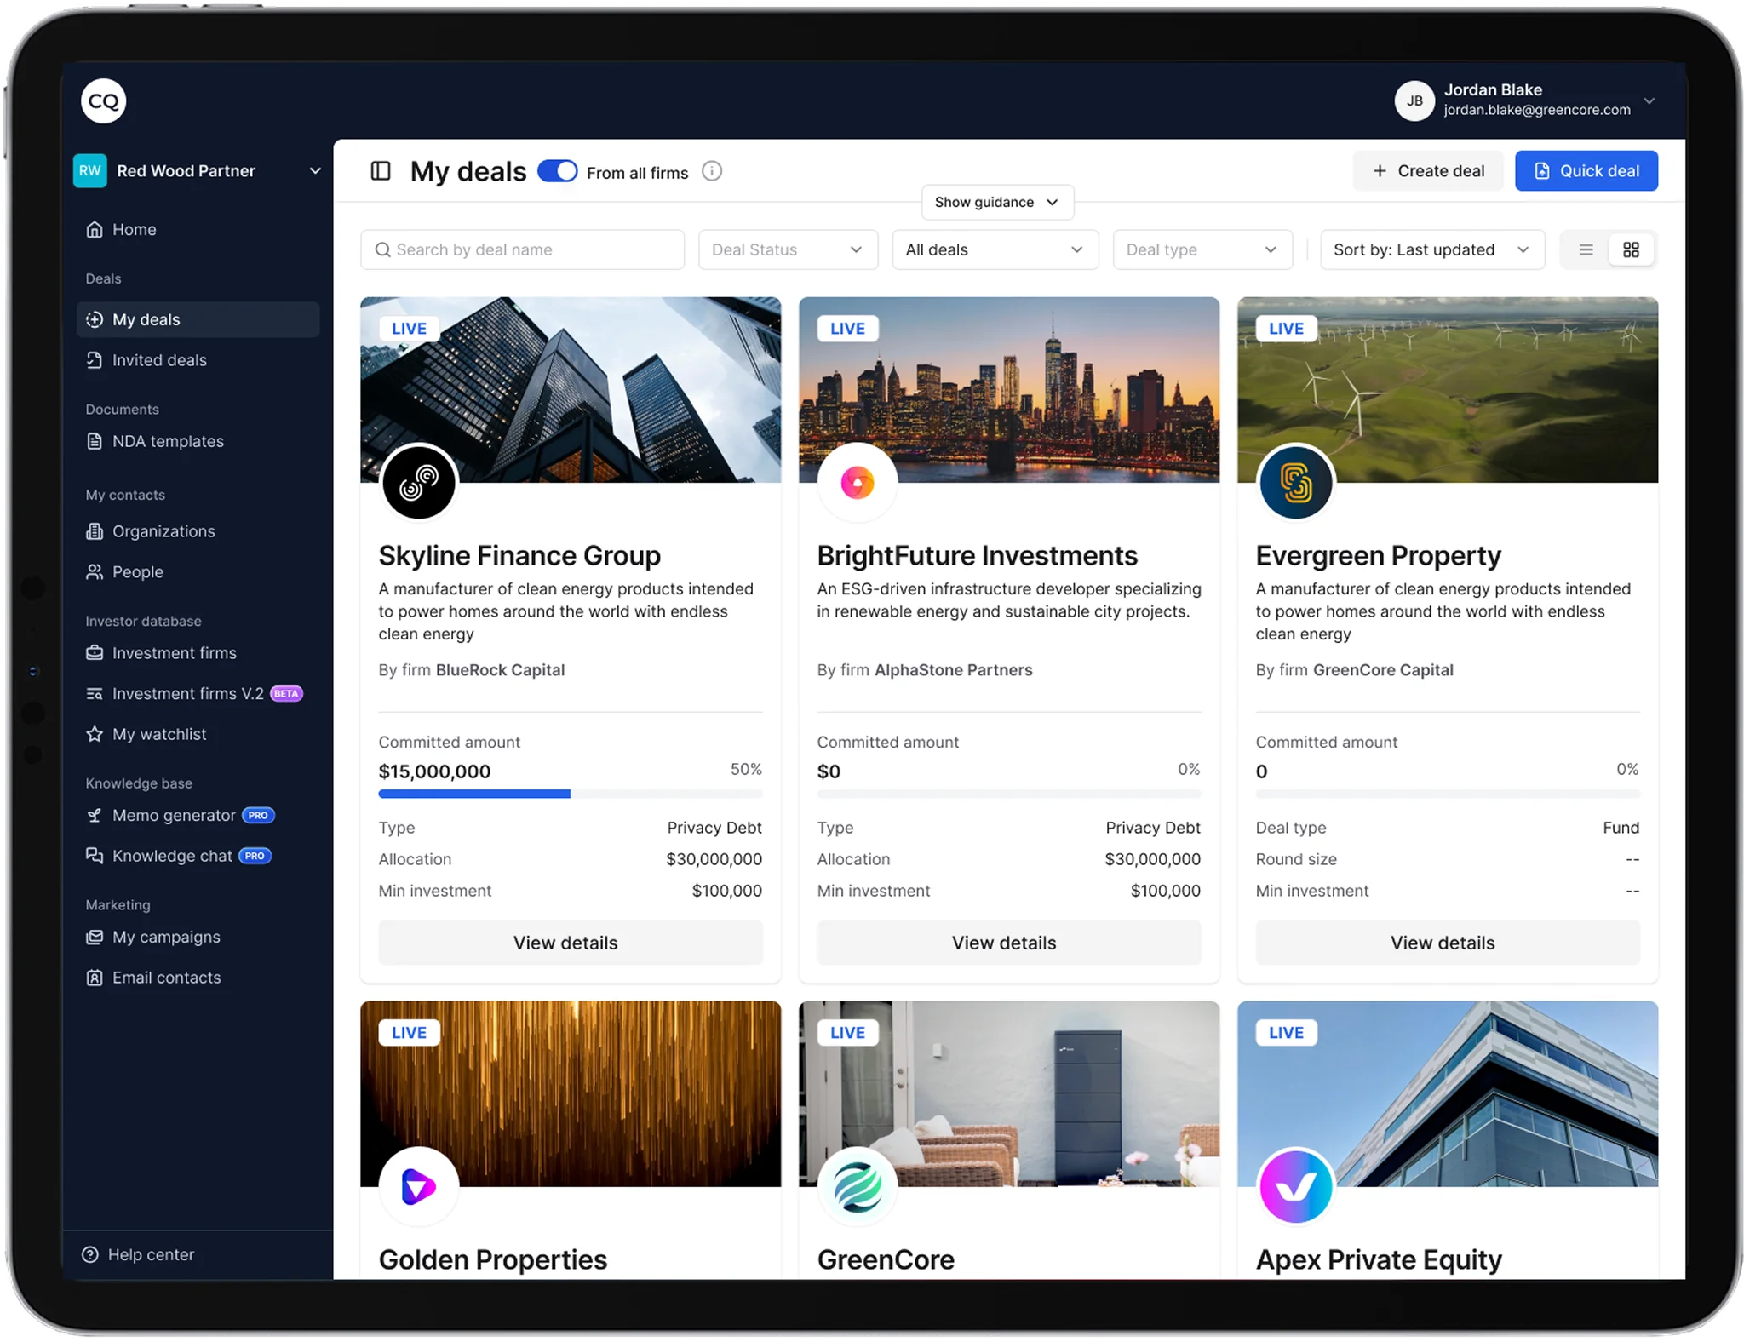Collapse sidebar with panel icon

click(x=381, y=171)
